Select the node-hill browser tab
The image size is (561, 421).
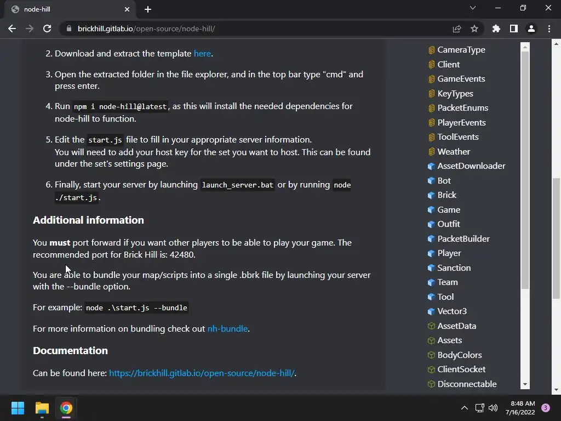coord(70,9)
